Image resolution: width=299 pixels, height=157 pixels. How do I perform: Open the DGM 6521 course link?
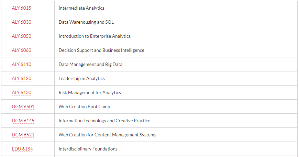click(x=23, y=135)
